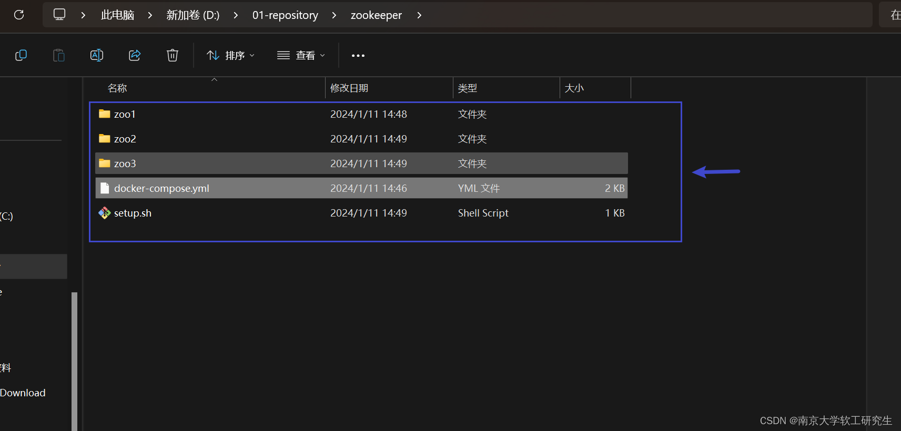The width and height of the screenshot is (901, 431).
Task: Click the docker-compose.yml file icon
Action: coord(105,188)
